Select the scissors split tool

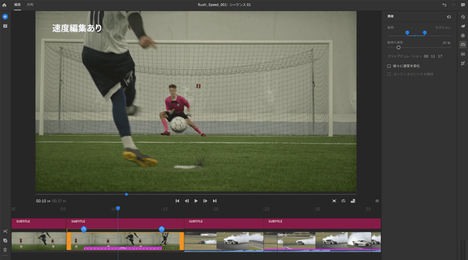pos(5,231)
